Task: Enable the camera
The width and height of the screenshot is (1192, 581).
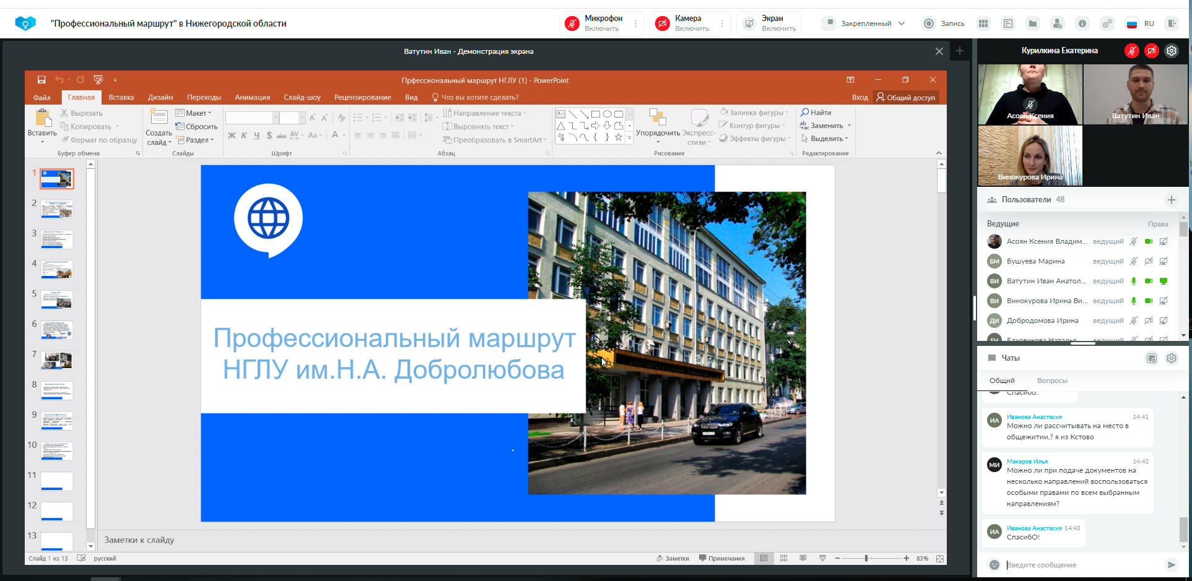Action: click(x=663, y=24)
